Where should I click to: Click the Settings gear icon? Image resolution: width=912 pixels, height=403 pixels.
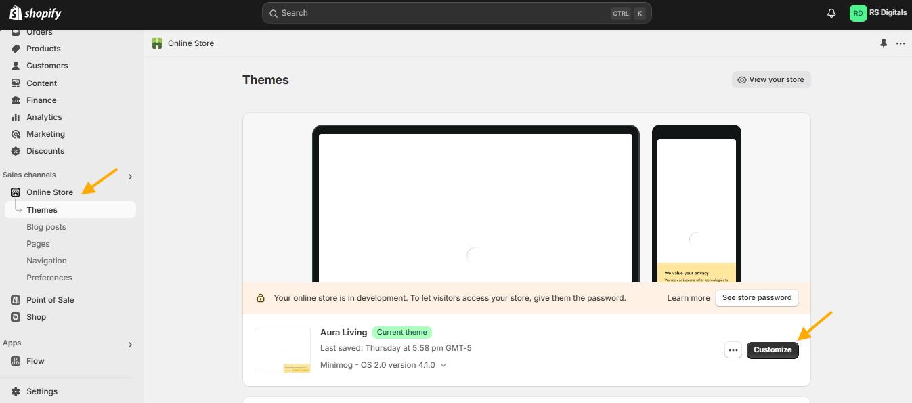click(x=16, y=391)
